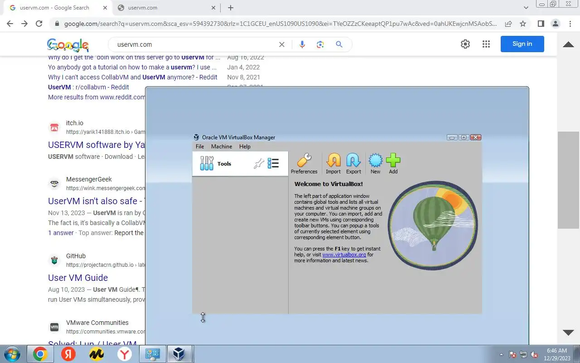The width and height of the screenshot is (580, 363).
Task: Open Chrome's three-dot menu
Action: [570, 24]
